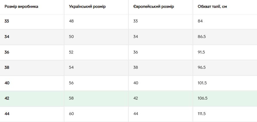
Task: Select waist measurement 84 cell
Action: [200, 21]
